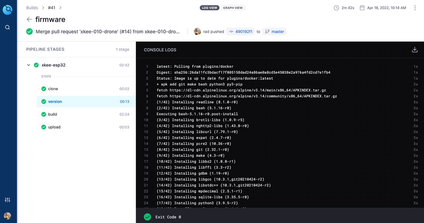Collapse the xkee-esp32 stage

28,65
